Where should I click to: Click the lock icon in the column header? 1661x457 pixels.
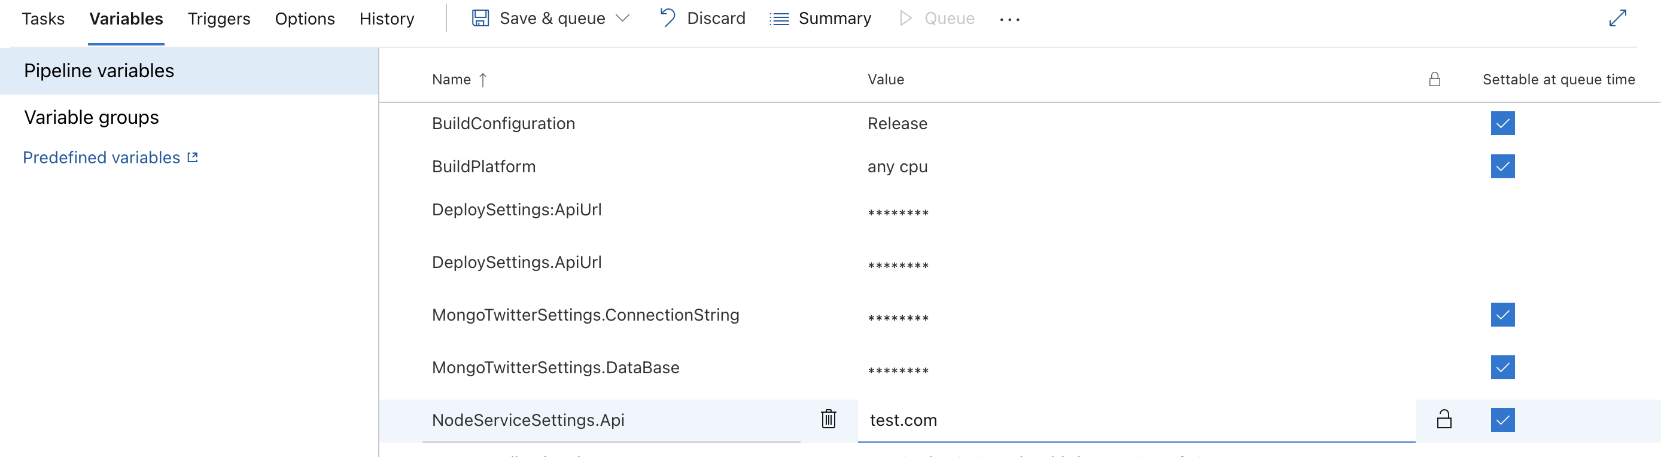(1435, 80)
